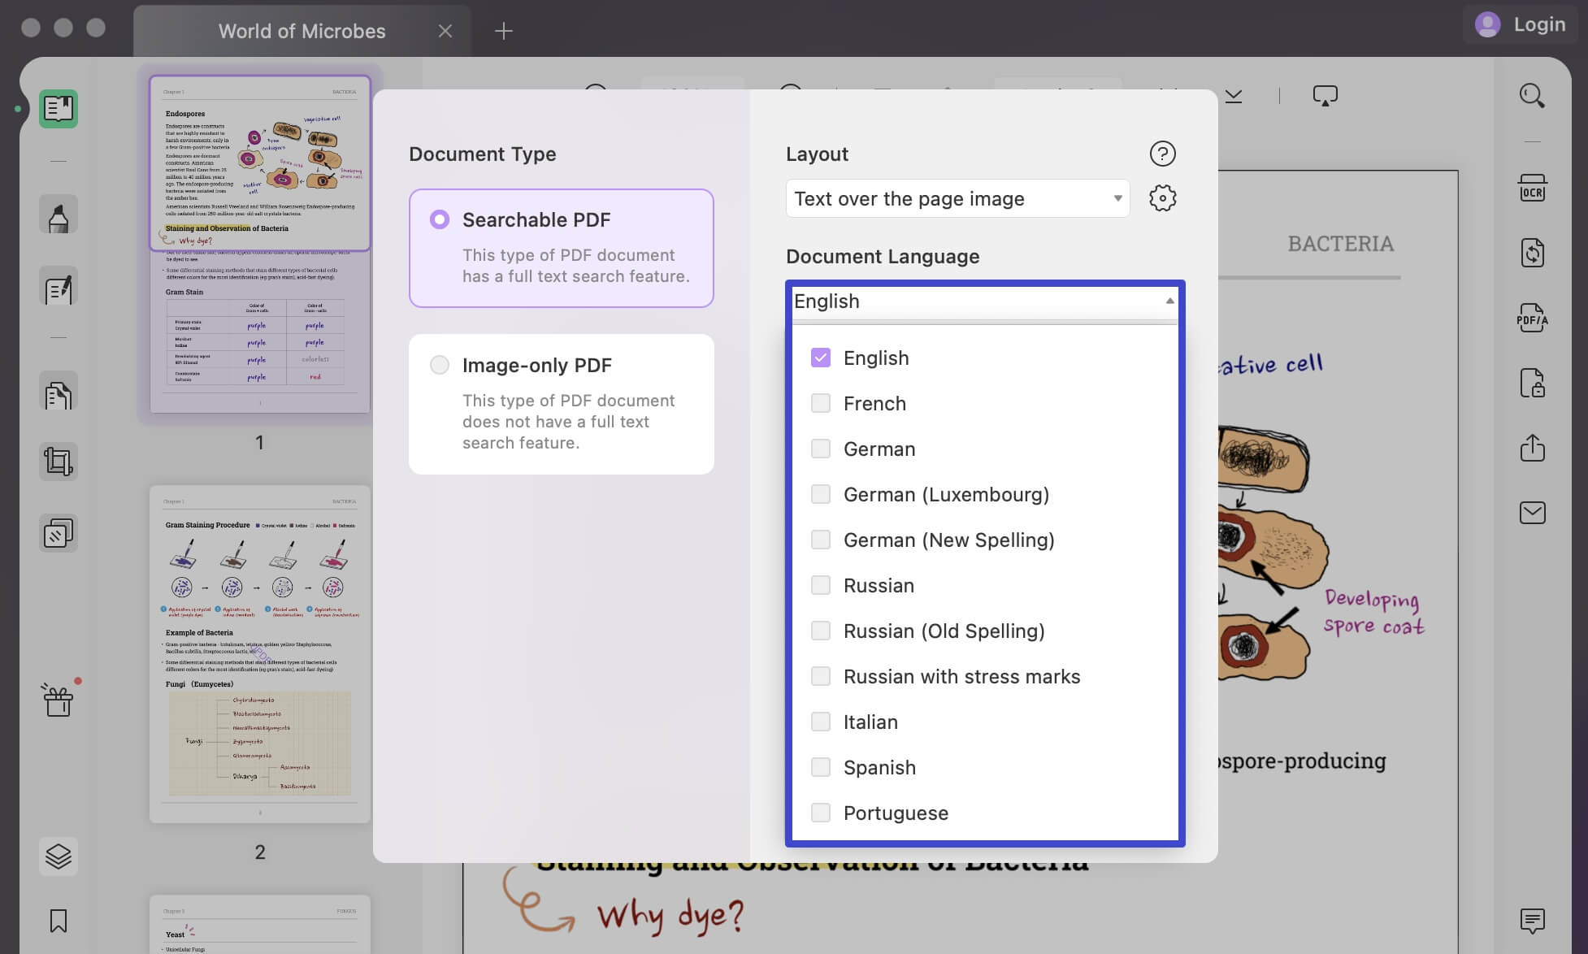
Task: Click the email envelope icon
Action: click(x=1532, y=513)
